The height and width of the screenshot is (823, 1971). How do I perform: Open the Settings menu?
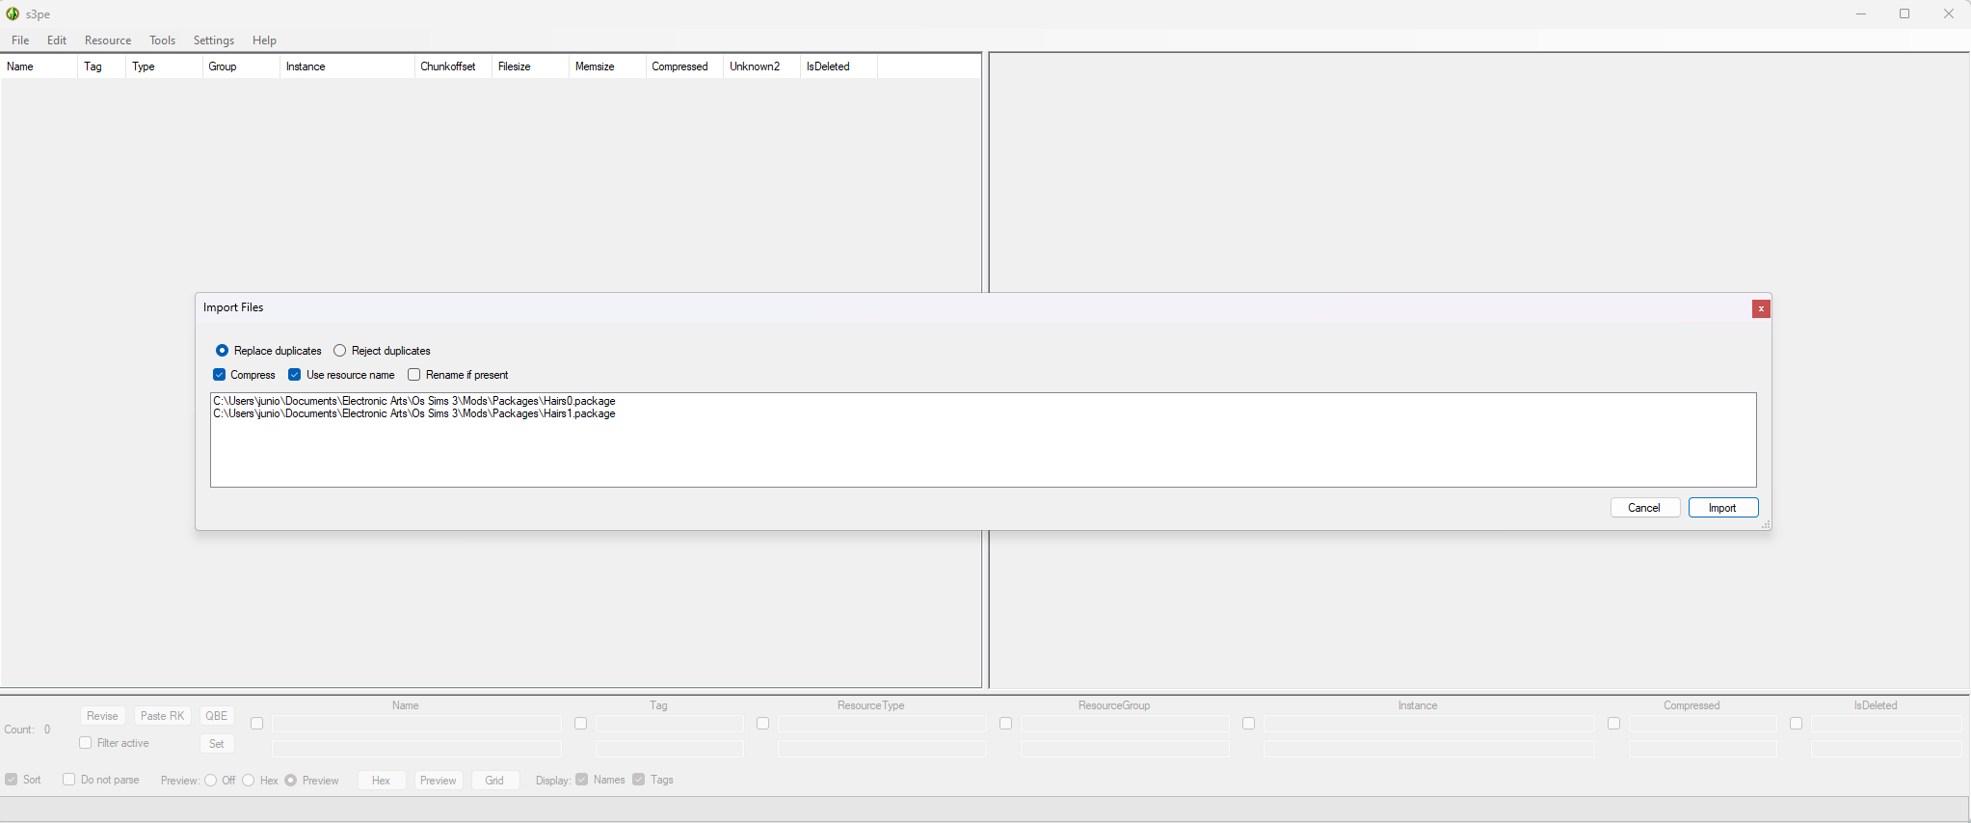tap(214, 40)
